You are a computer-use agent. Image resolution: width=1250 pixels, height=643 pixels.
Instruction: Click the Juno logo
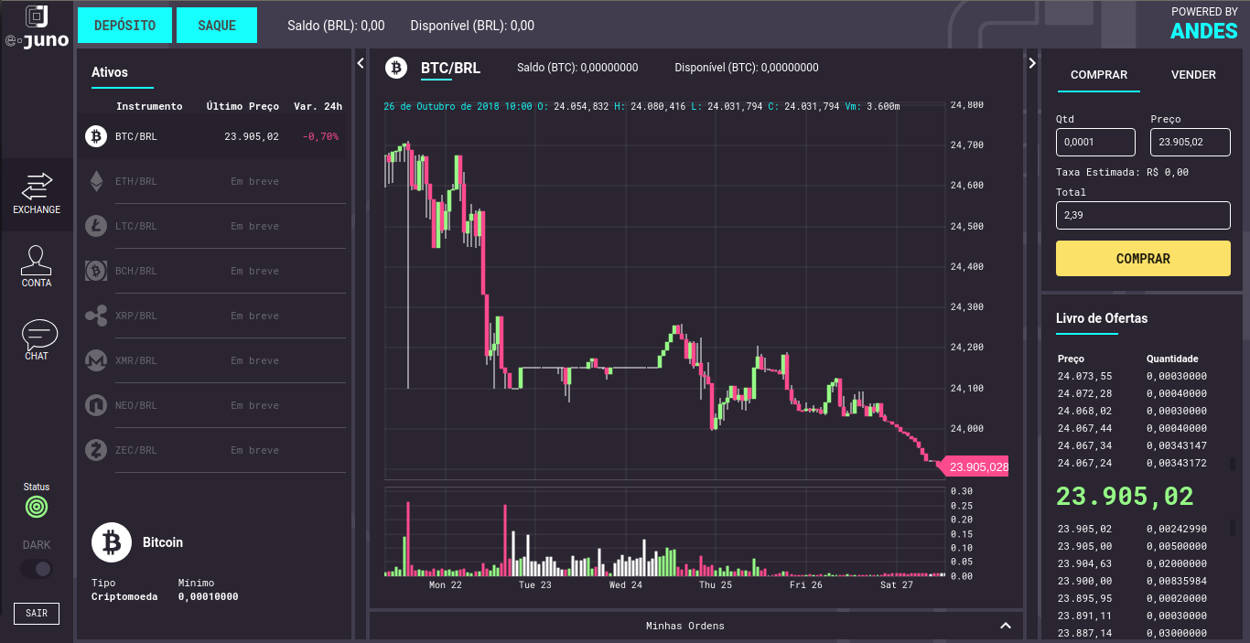(37, 26)
